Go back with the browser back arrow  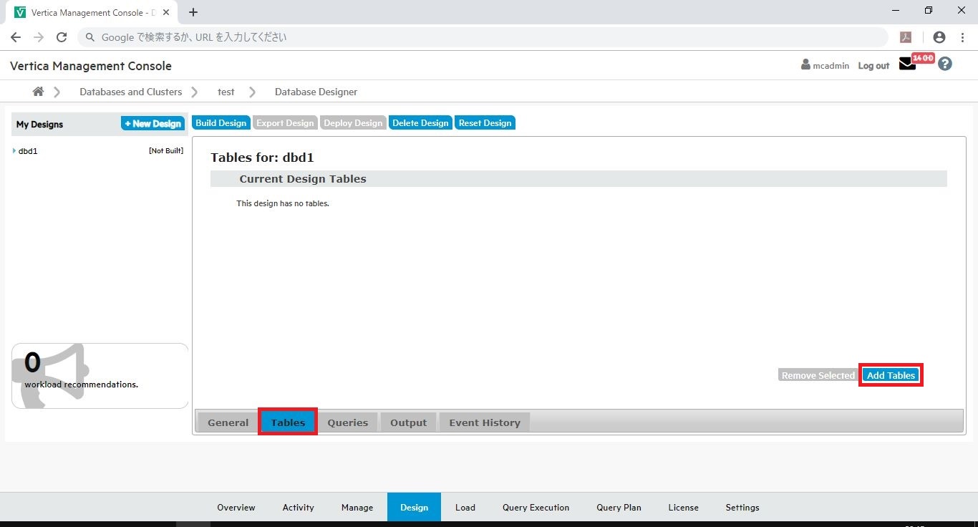pos(16,37)
